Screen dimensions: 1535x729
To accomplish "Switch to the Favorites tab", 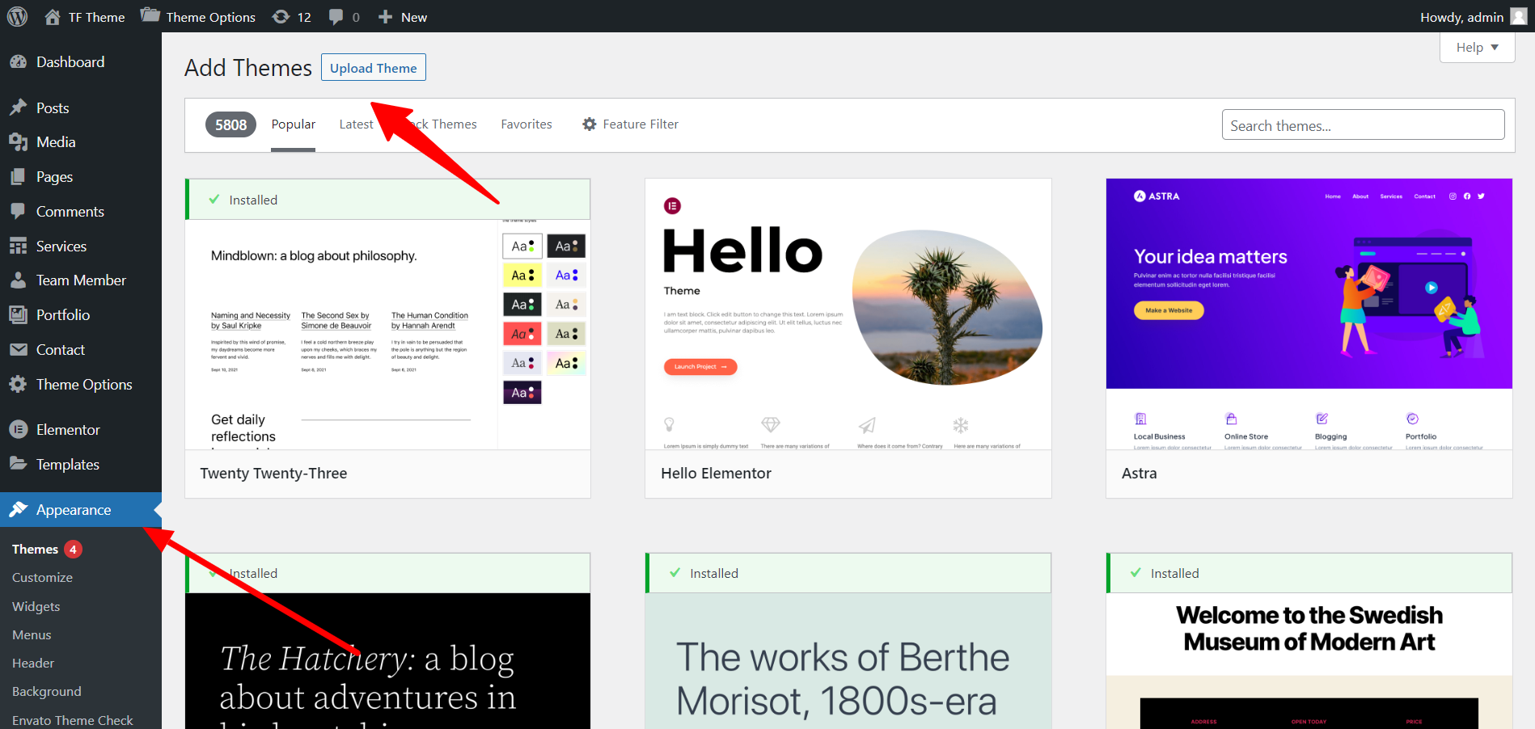I will (526, 124).
